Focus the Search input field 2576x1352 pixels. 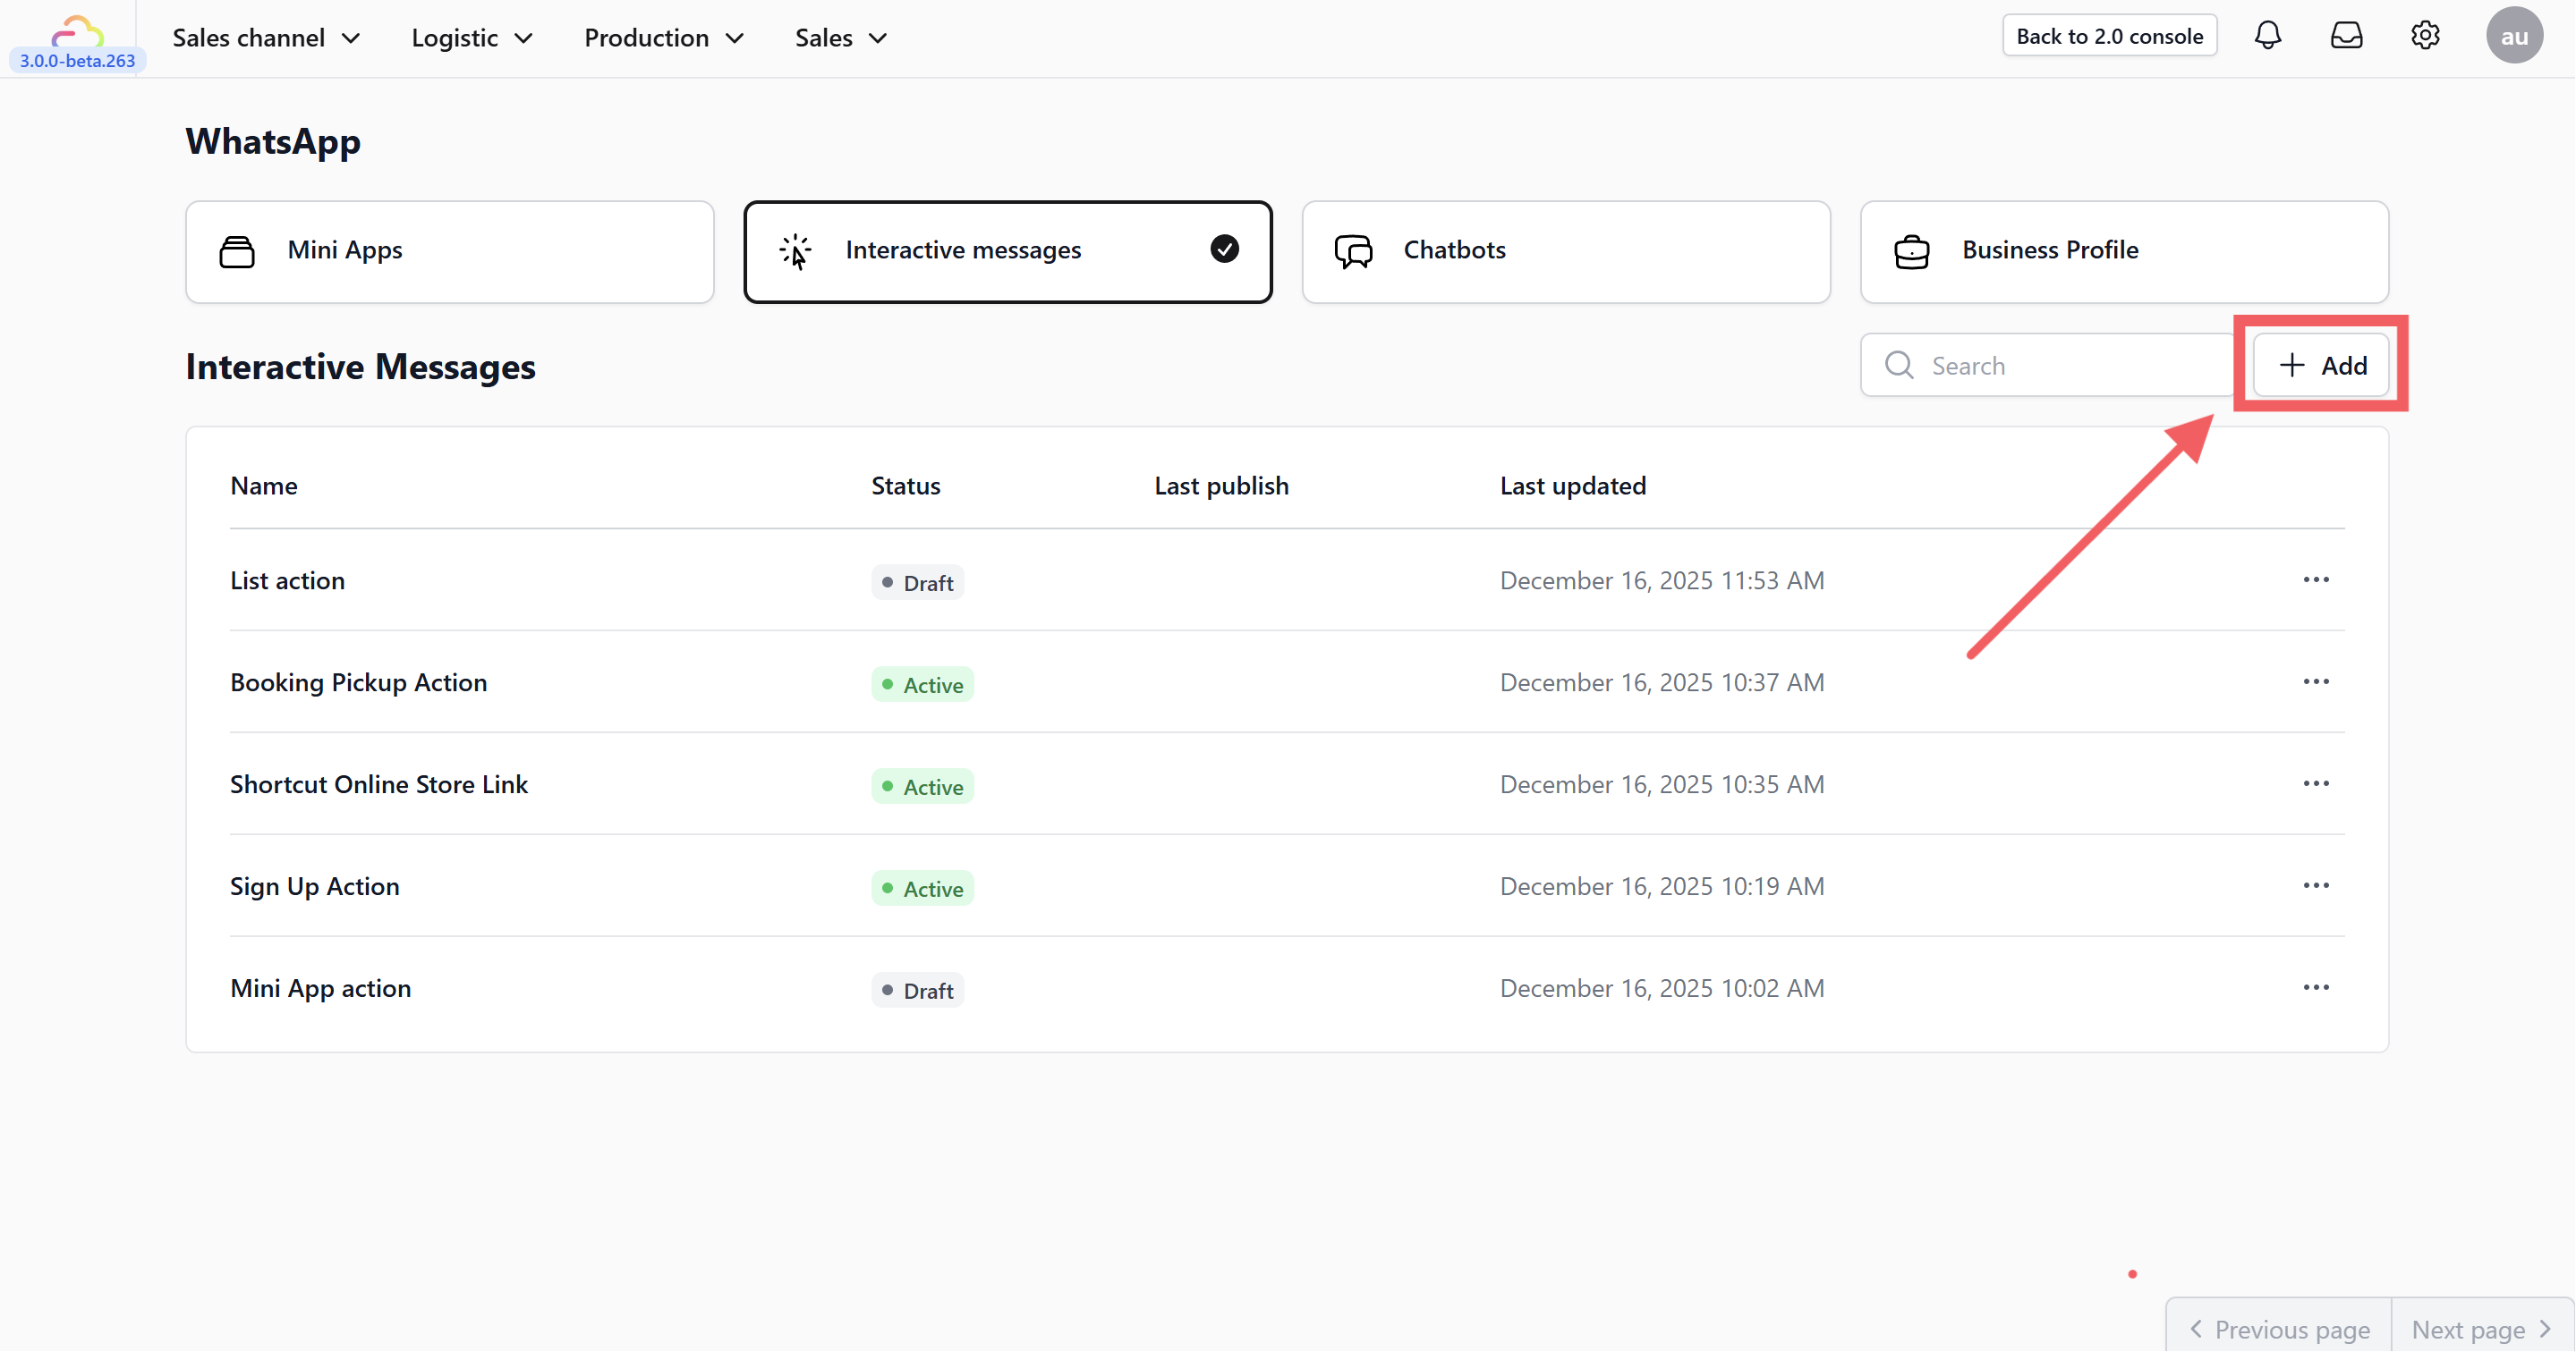[2046, 366]
